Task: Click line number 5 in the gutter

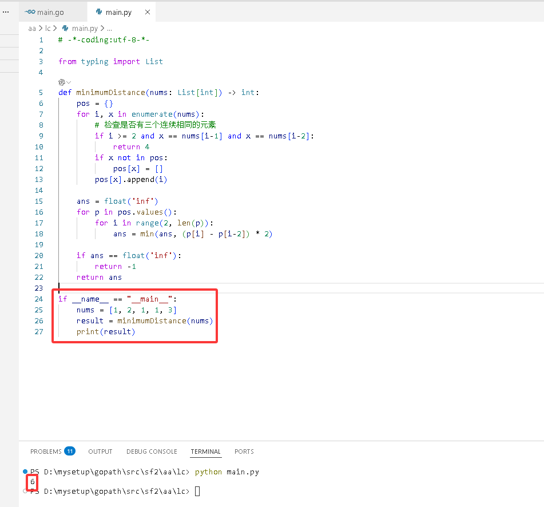Action: coord(41,93)
